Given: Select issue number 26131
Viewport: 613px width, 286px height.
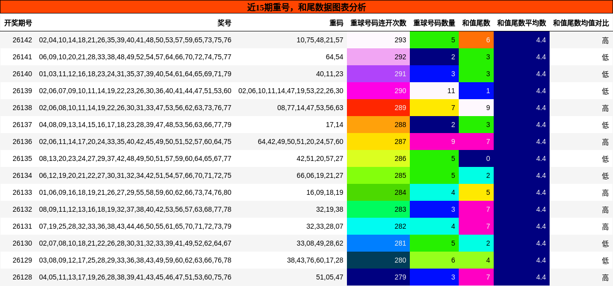Looking at the screenshot, I should [x=22, y=226].
